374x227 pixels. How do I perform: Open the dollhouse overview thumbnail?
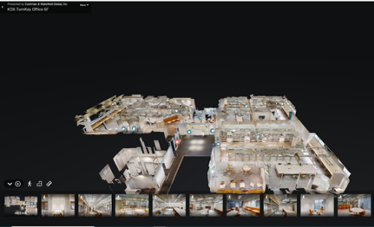pos(21,205)
